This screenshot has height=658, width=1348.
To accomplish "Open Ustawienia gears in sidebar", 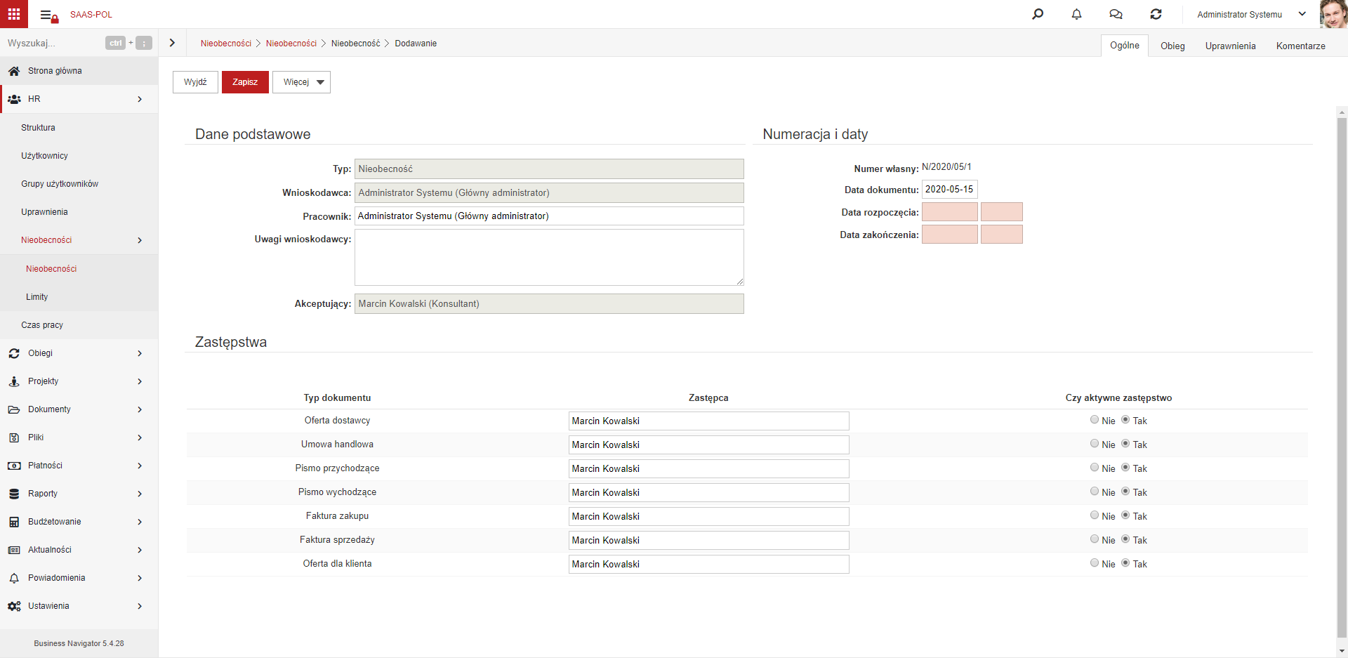I will pos(14,606).
